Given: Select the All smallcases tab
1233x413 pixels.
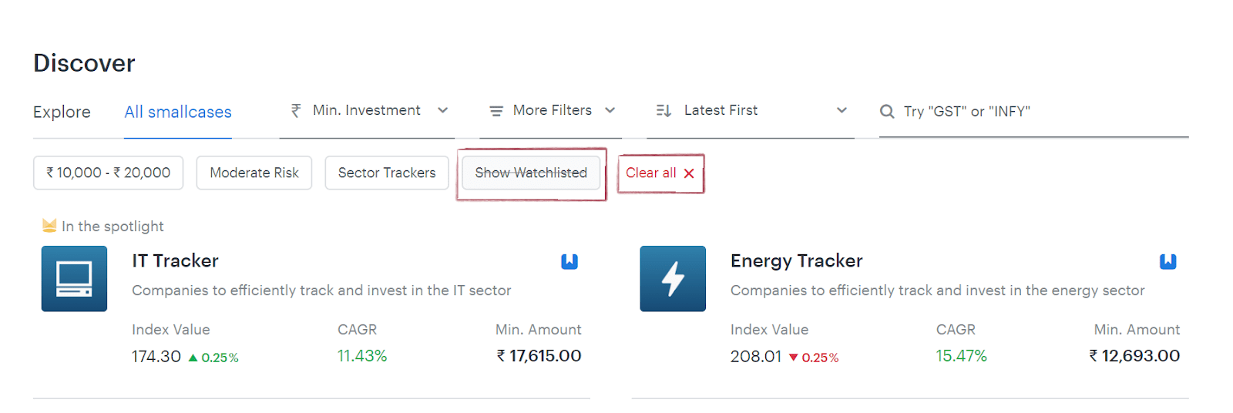Looking at the screenshot, I should point(178,112).
